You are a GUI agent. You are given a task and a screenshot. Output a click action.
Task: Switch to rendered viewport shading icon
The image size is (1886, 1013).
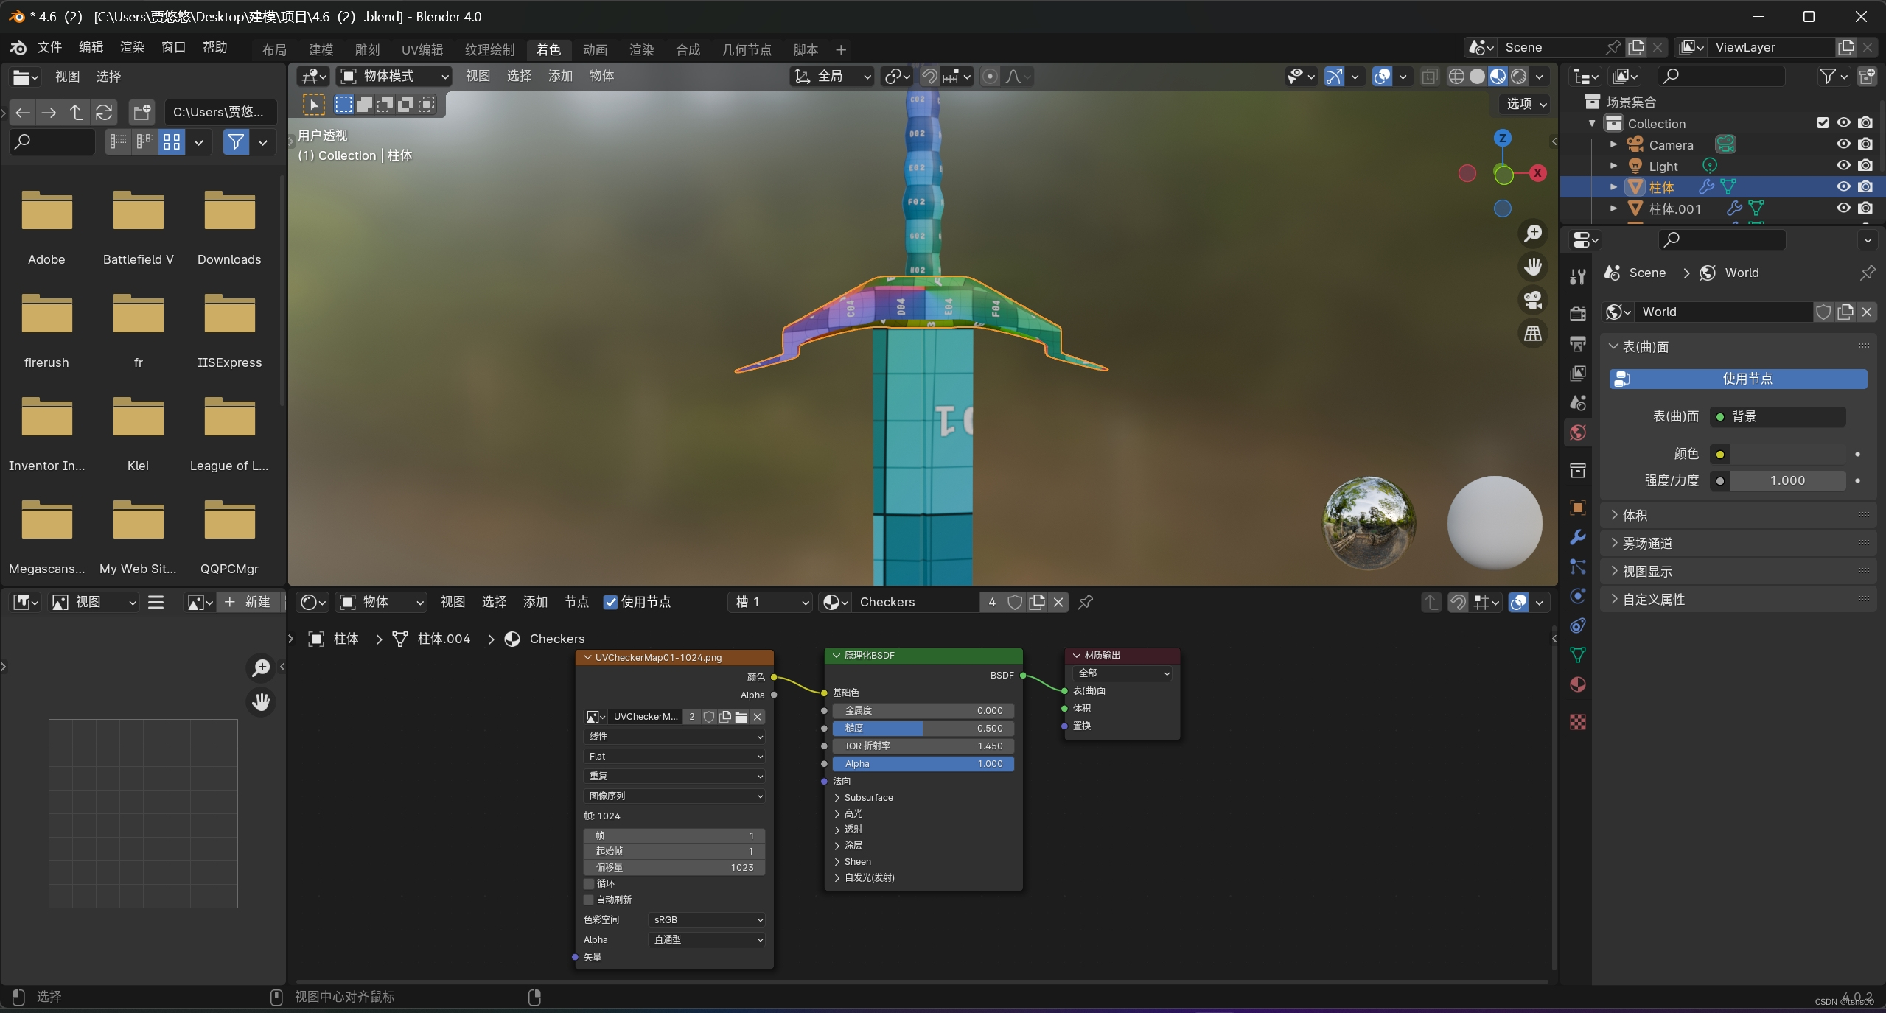(1519, 77)
